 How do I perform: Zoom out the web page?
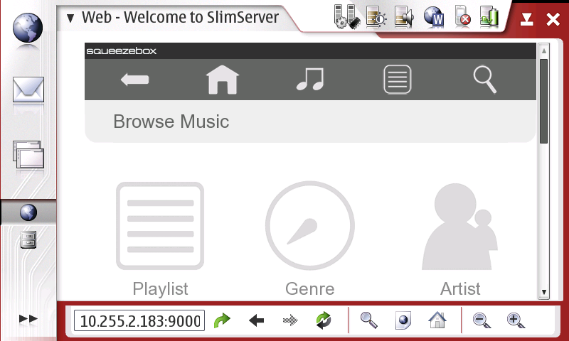pos(482,320)
